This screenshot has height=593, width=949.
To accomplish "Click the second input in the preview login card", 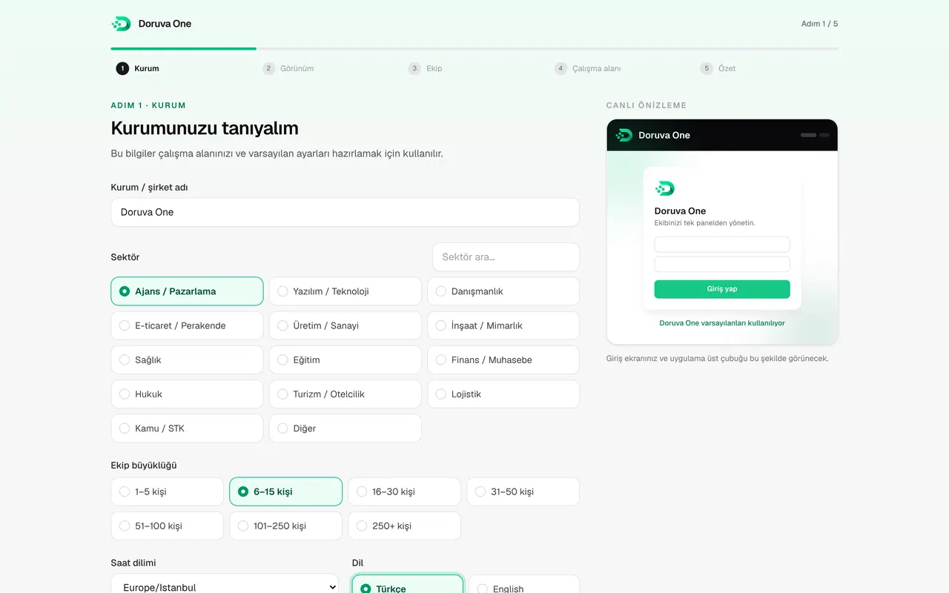I will [x=722, y=265].
